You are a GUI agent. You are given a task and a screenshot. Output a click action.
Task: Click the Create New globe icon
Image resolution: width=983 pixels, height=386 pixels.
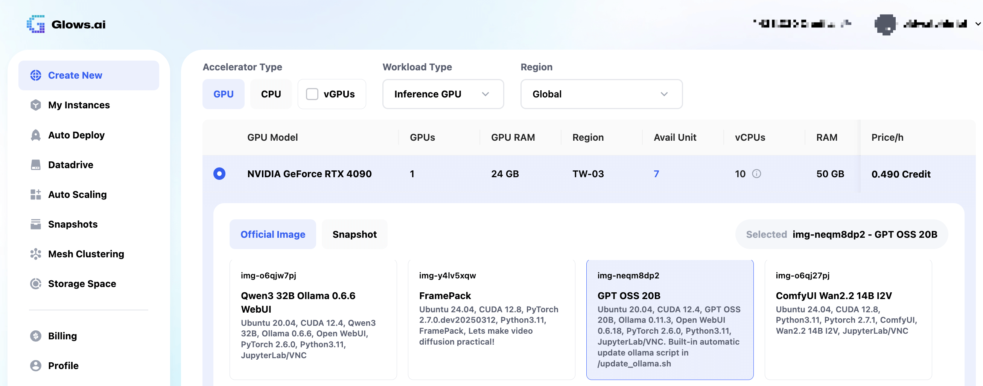tap(36, 75)
